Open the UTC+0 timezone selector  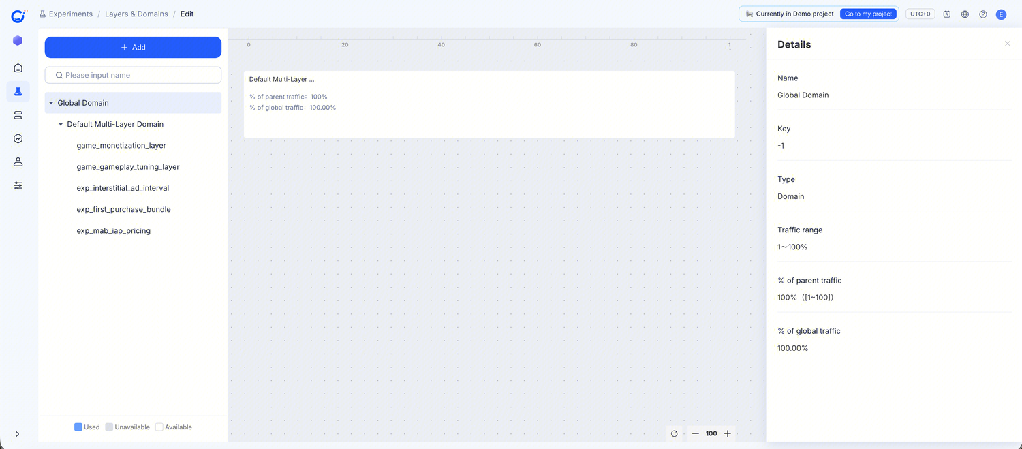920,14
